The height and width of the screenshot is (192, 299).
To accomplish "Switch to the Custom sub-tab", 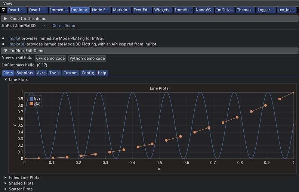I will pyautogui.click(x=71, y=73).
